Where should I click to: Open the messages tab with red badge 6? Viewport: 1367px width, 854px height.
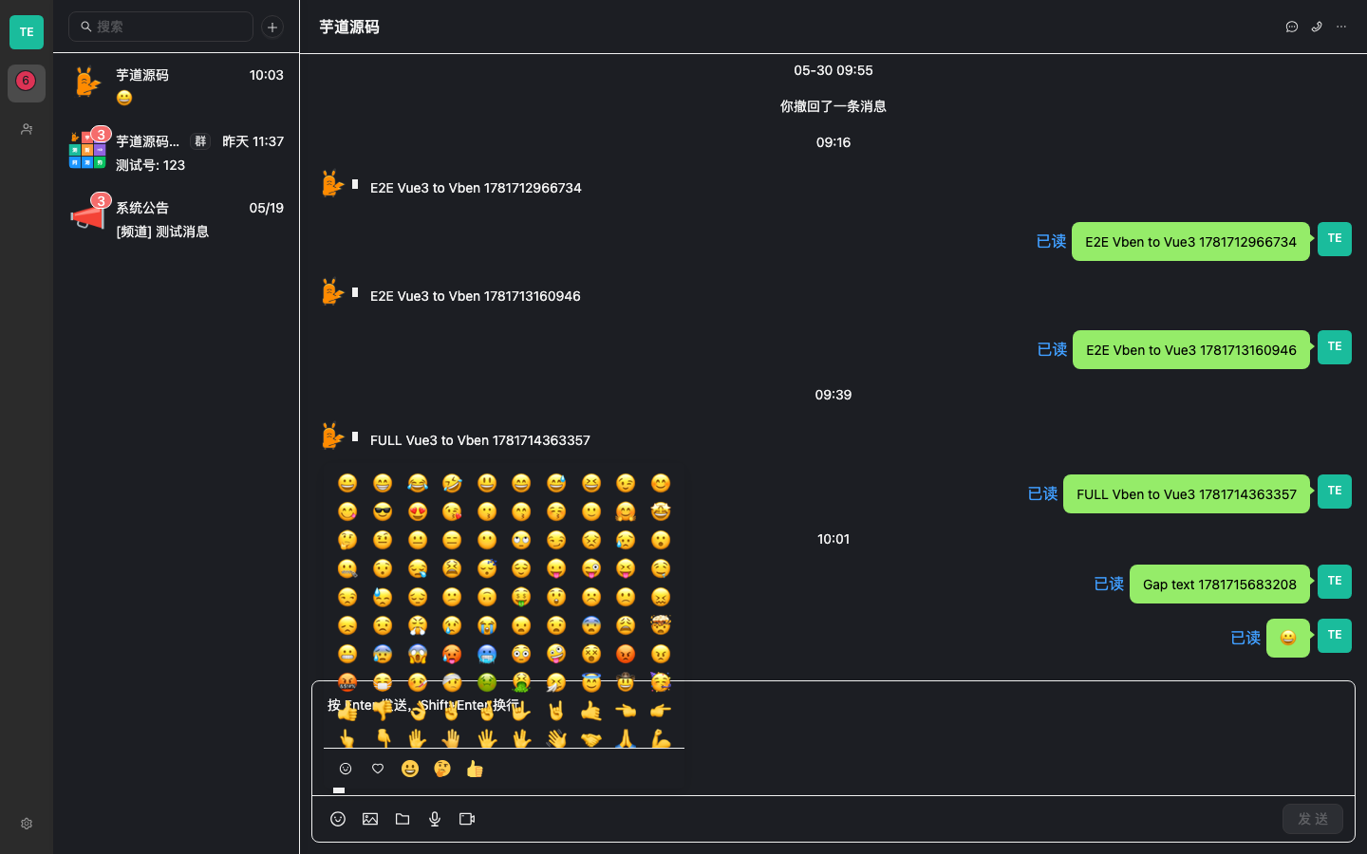(x=27, y=84)
